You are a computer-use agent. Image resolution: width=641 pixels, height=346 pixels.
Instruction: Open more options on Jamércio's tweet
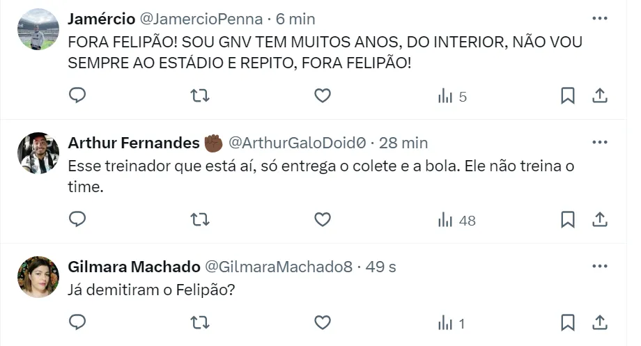coord(599,18)
